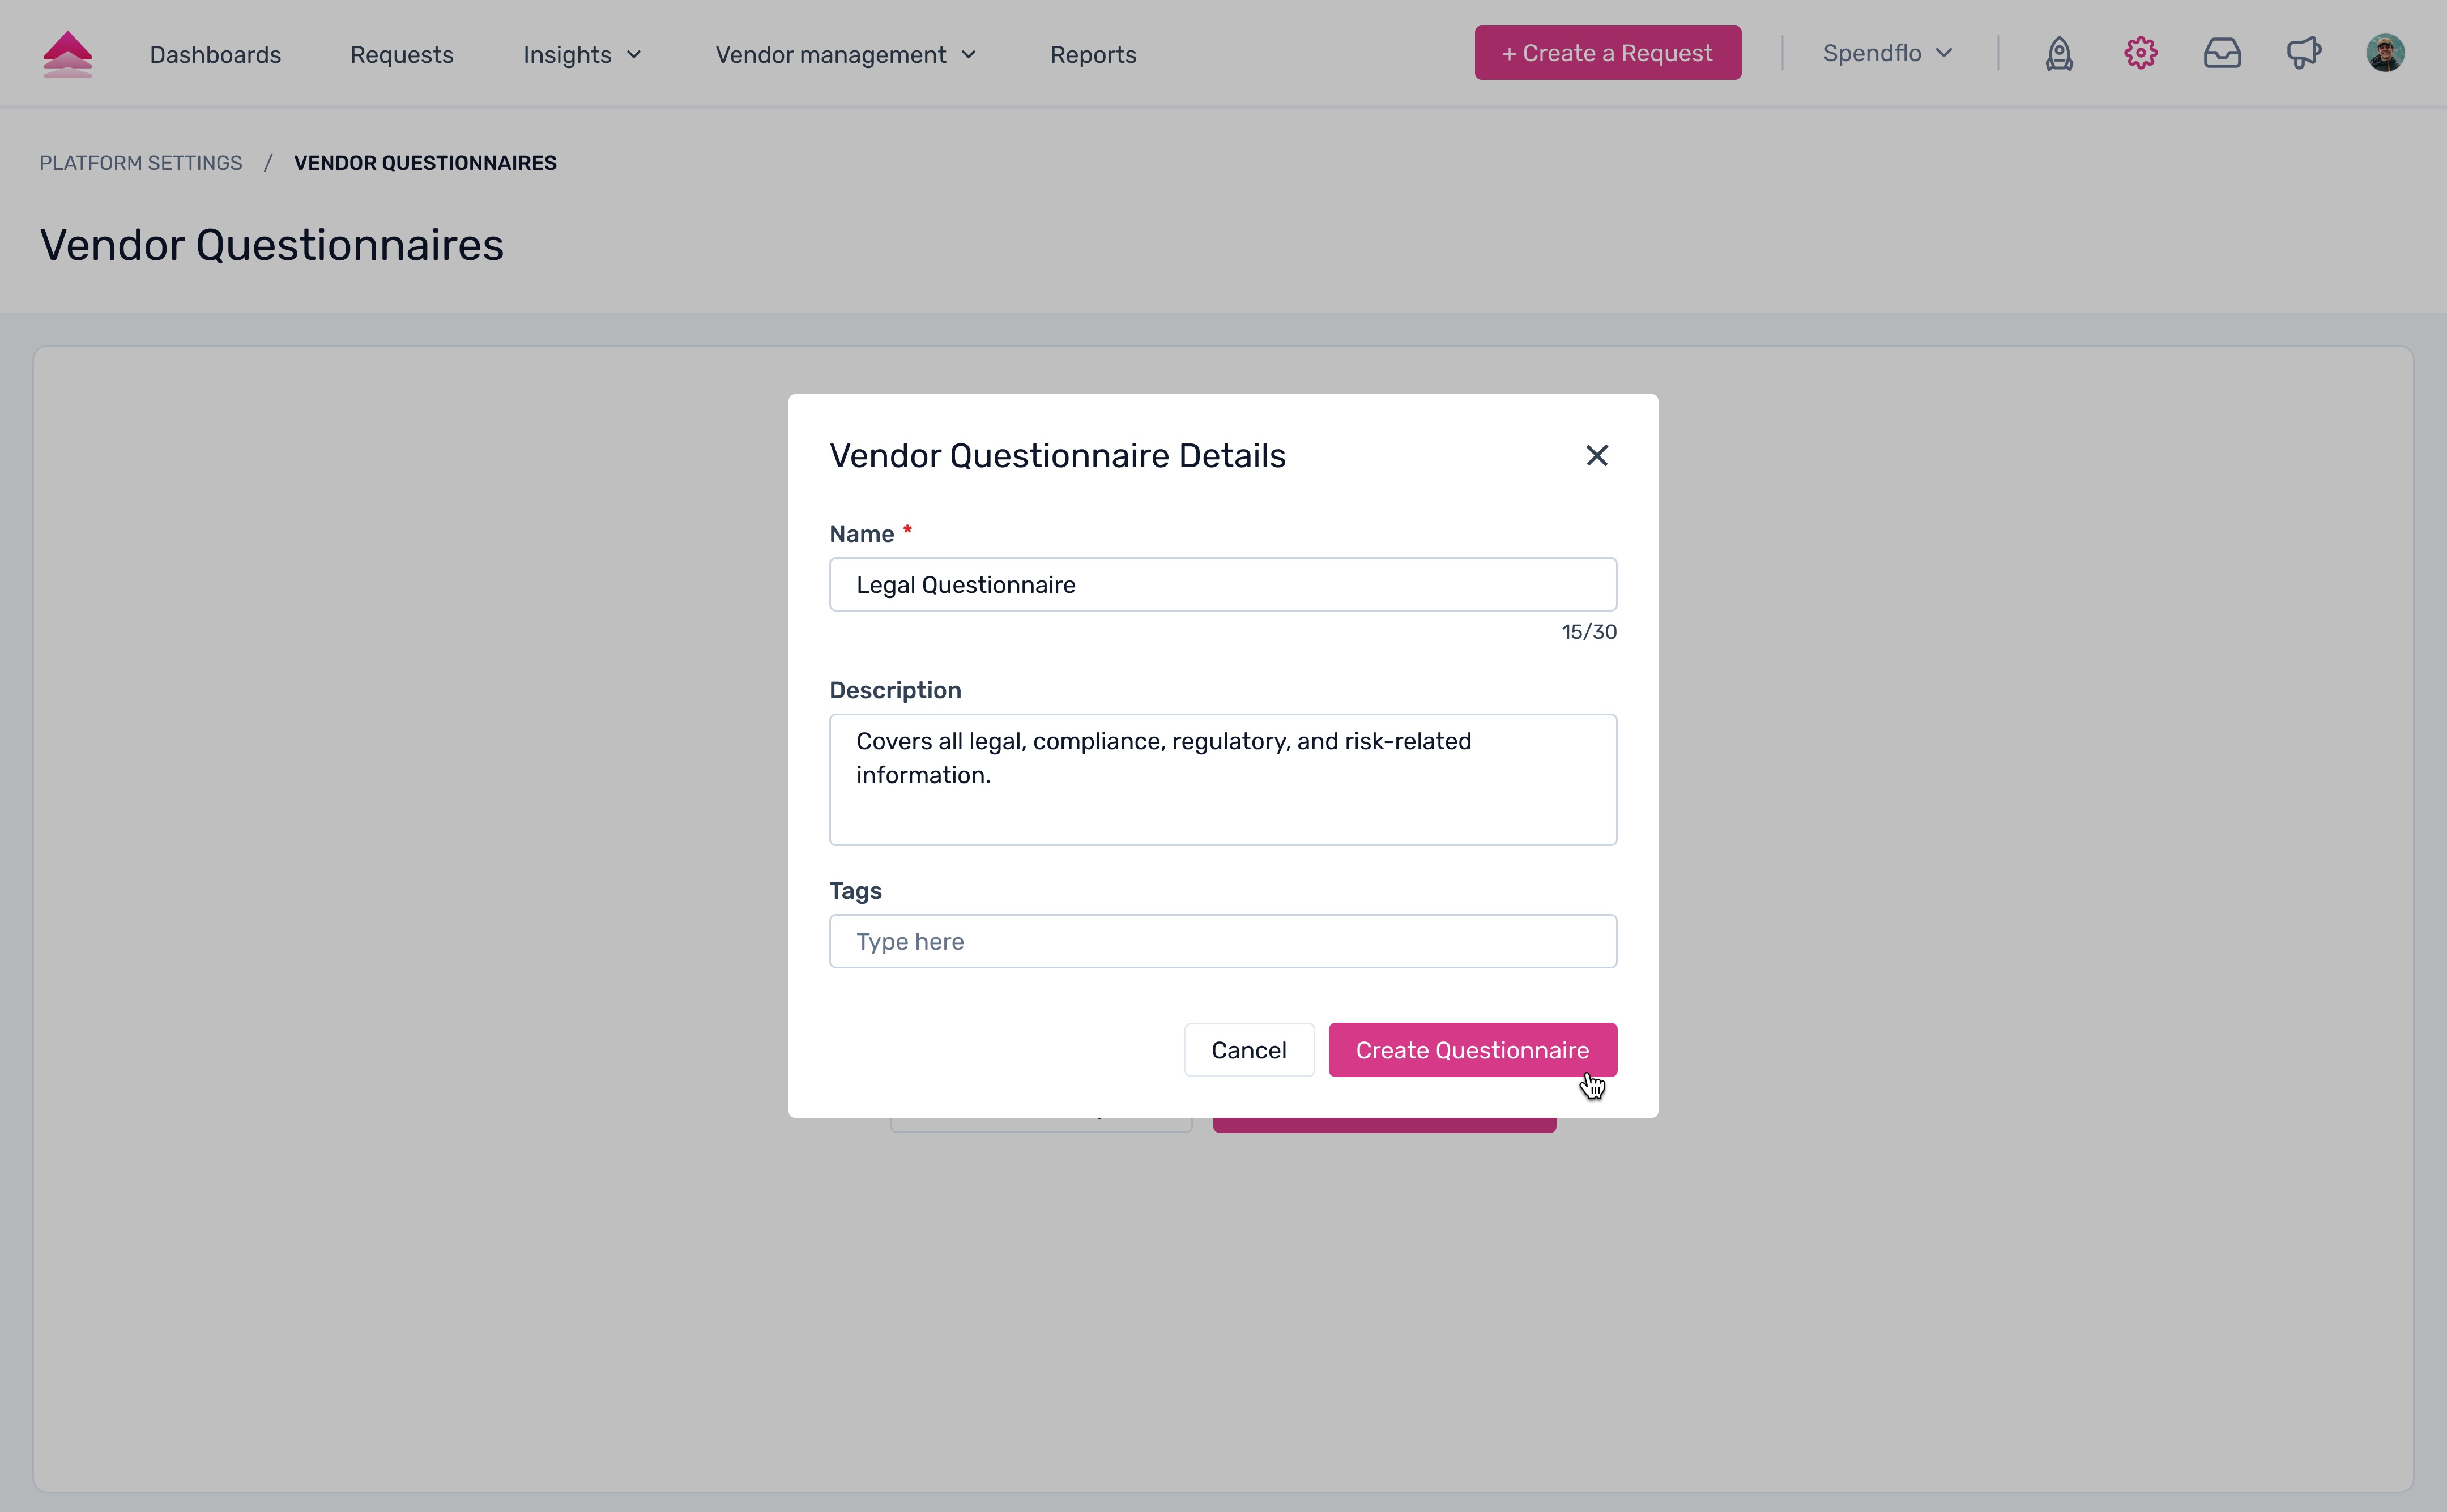Expand the Vendor management menu
Viewport: 2447px width, 1512px height.
coord(845,55)
